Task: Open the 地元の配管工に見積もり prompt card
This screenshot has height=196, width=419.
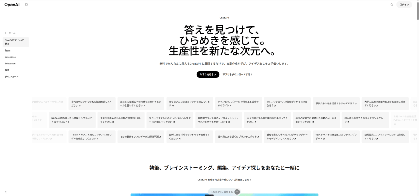Action: coord(316,120)
